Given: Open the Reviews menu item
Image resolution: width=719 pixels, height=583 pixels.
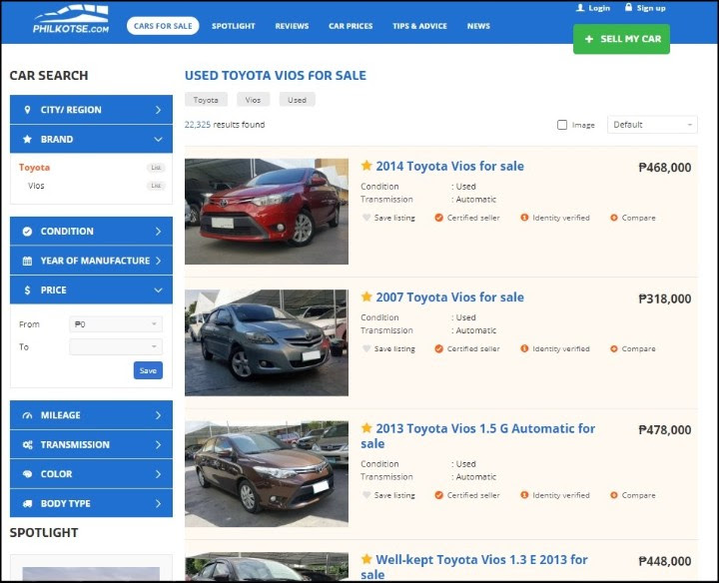Looking at the screenshot, I should [x=292, y=26].
